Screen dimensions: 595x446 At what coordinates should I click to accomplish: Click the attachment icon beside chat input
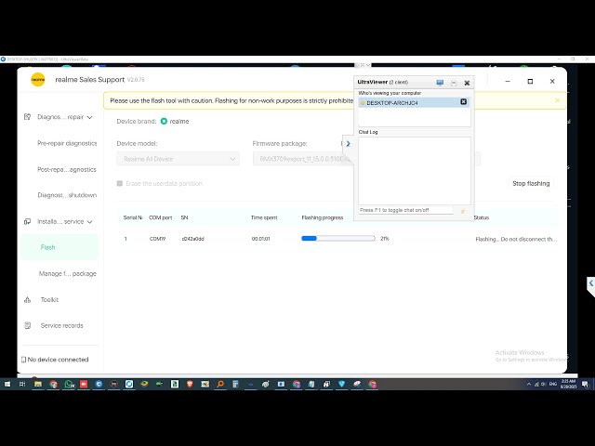tap(463, 211)
